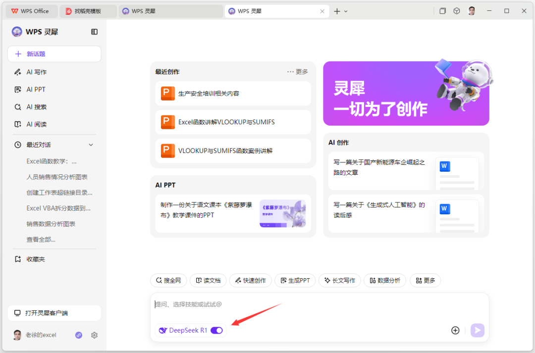
Task: Open the new tab dropdown arrow
Action: 346,11
